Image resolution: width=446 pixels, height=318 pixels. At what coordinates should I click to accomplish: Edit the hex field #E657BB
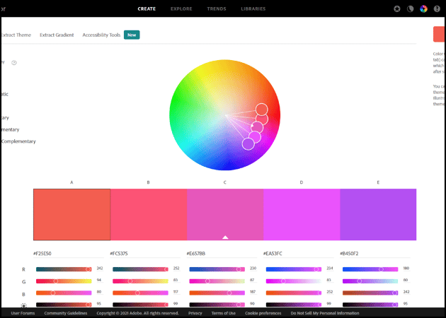222,254
